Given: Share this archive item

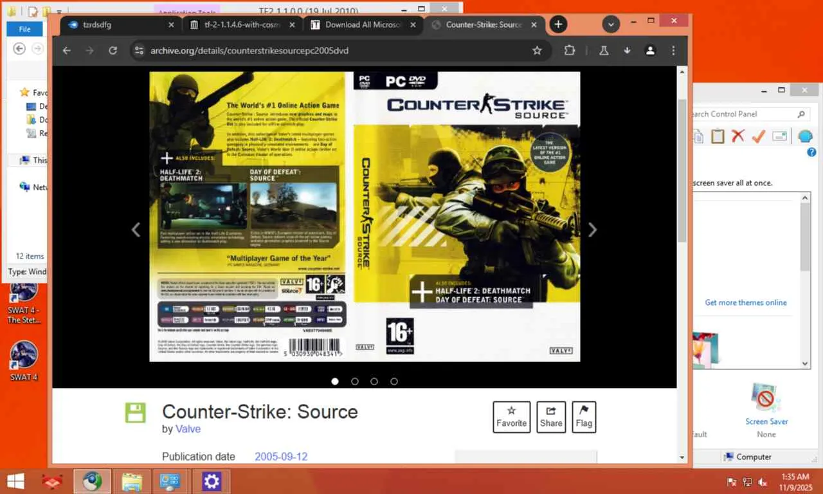Looking at the screenshot, I should click(551, 417).
